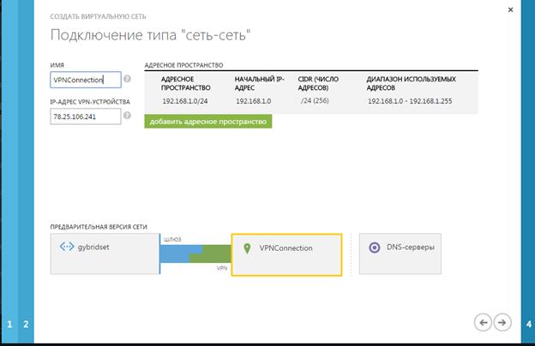Click help icon beside VPN device IP

click(x=128, y=118)
